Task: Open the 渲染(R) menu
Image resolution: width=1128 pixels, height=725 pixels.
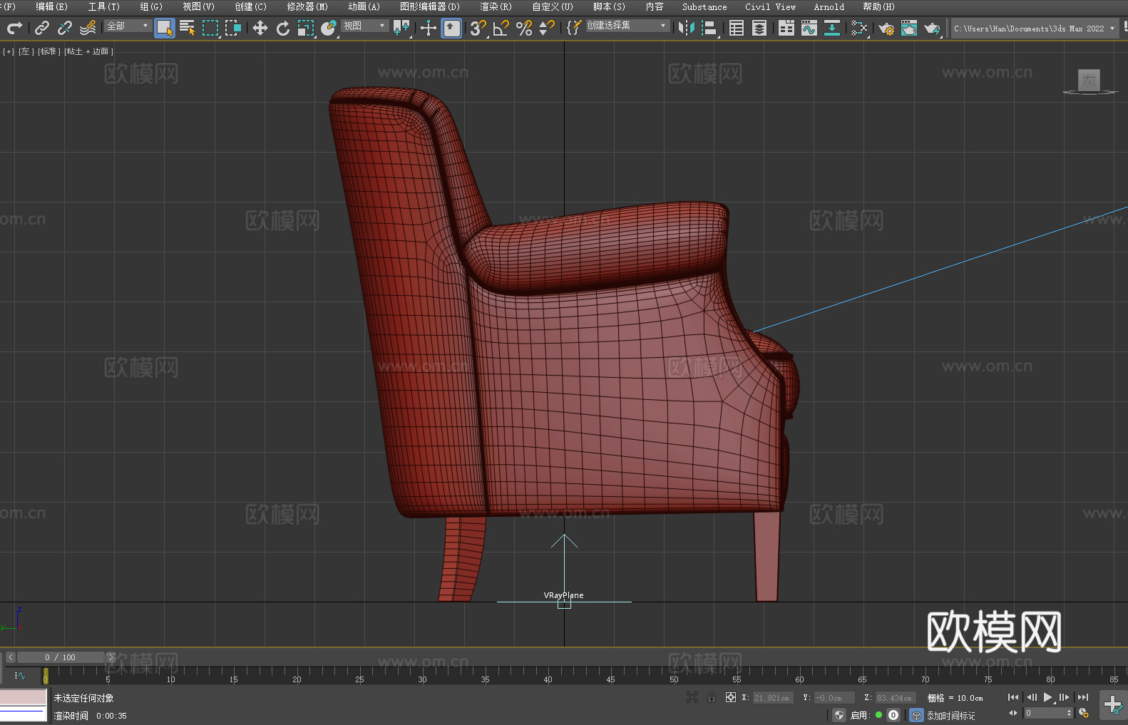Action: (496, 6)
